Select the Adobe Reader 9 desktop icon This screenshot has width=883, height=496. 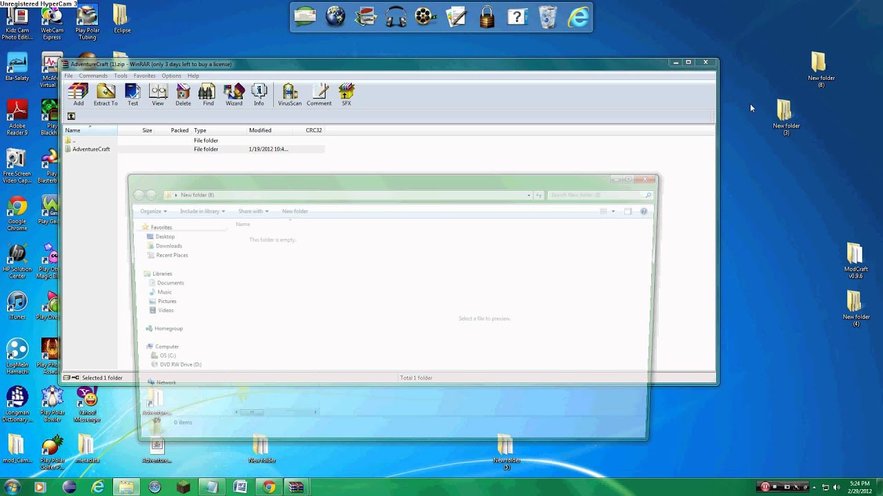coord(17,117)
